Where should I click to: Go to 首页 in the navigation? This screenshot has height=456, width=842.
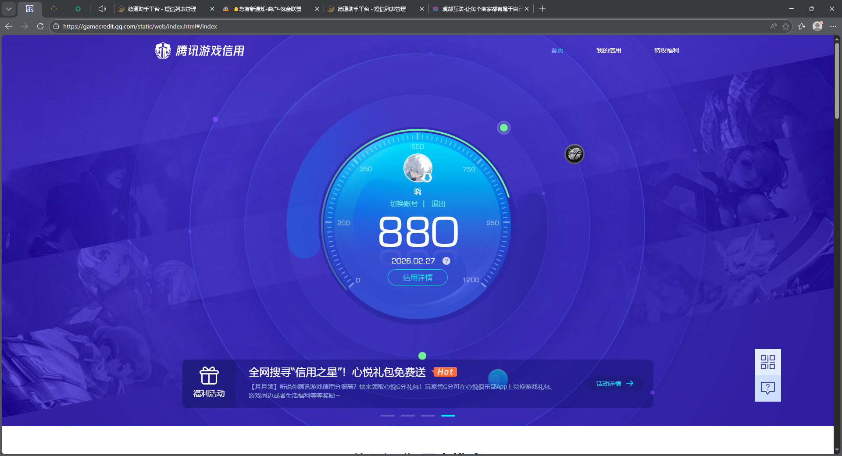tap(557, 50)
